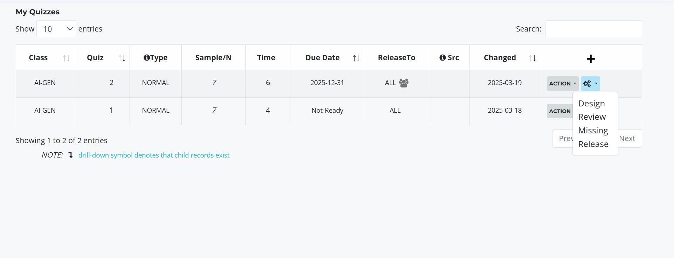Viewport: 674px width, 258px height.
Task: Click into the Search input field
Action: (593, 29)
